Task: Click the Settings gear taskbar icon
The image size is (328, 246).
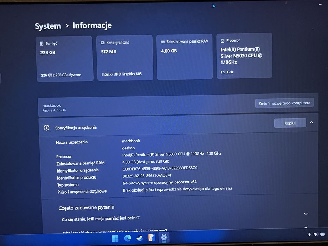Action: [x=164, y=238]
